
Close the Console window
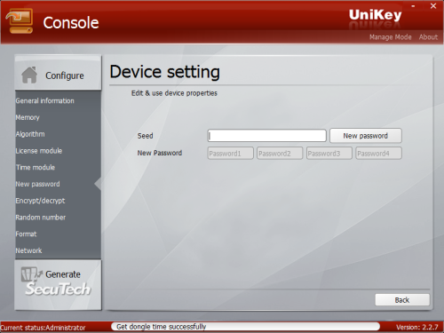pos(433,6)
